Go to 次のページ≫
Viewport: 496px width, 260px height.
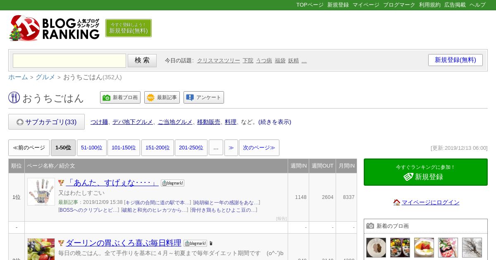click(259, 148)
